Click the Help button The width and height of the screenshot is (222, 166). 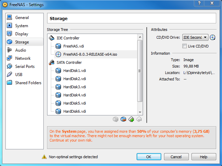[x=204, y=157]
